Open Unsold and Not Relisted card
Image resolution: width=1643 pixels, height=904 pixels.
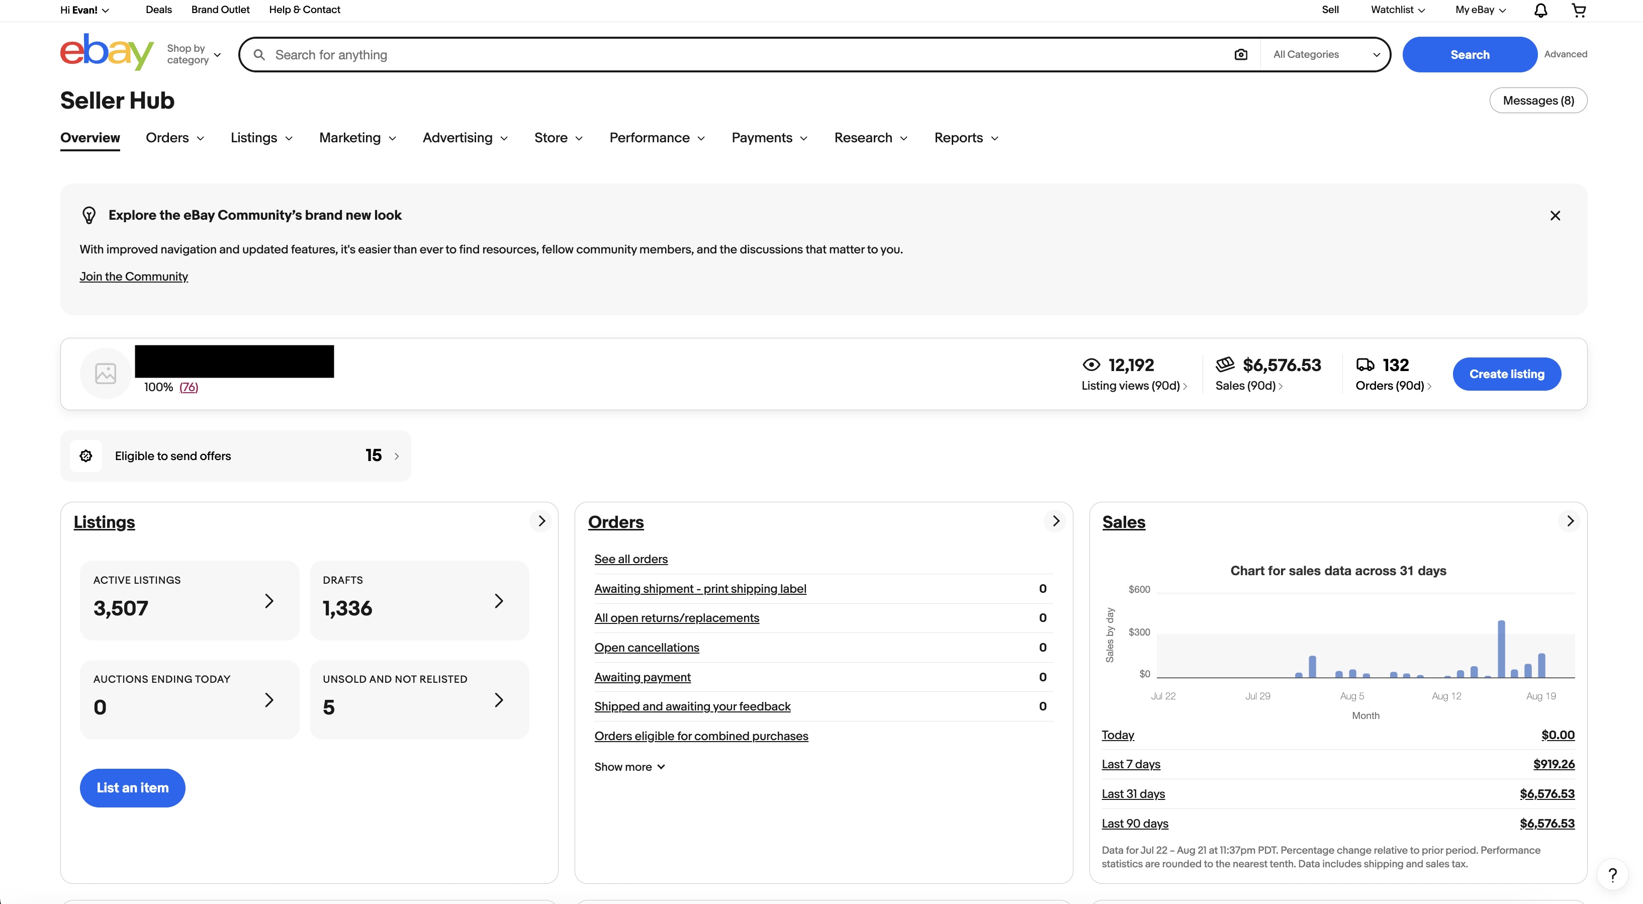click(x=419, y=700)
